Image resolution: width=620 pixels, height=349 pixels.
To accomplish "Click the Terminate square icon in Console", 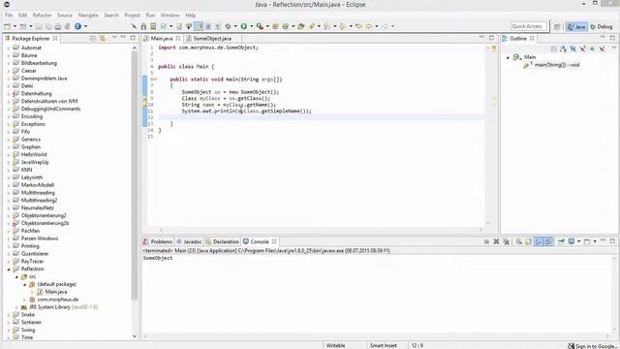I will point(486,241).
